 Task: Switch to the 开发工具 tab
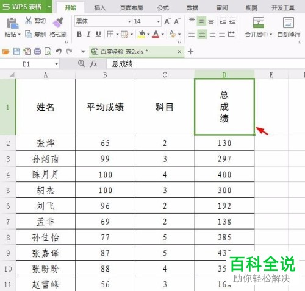coord(283,8)
